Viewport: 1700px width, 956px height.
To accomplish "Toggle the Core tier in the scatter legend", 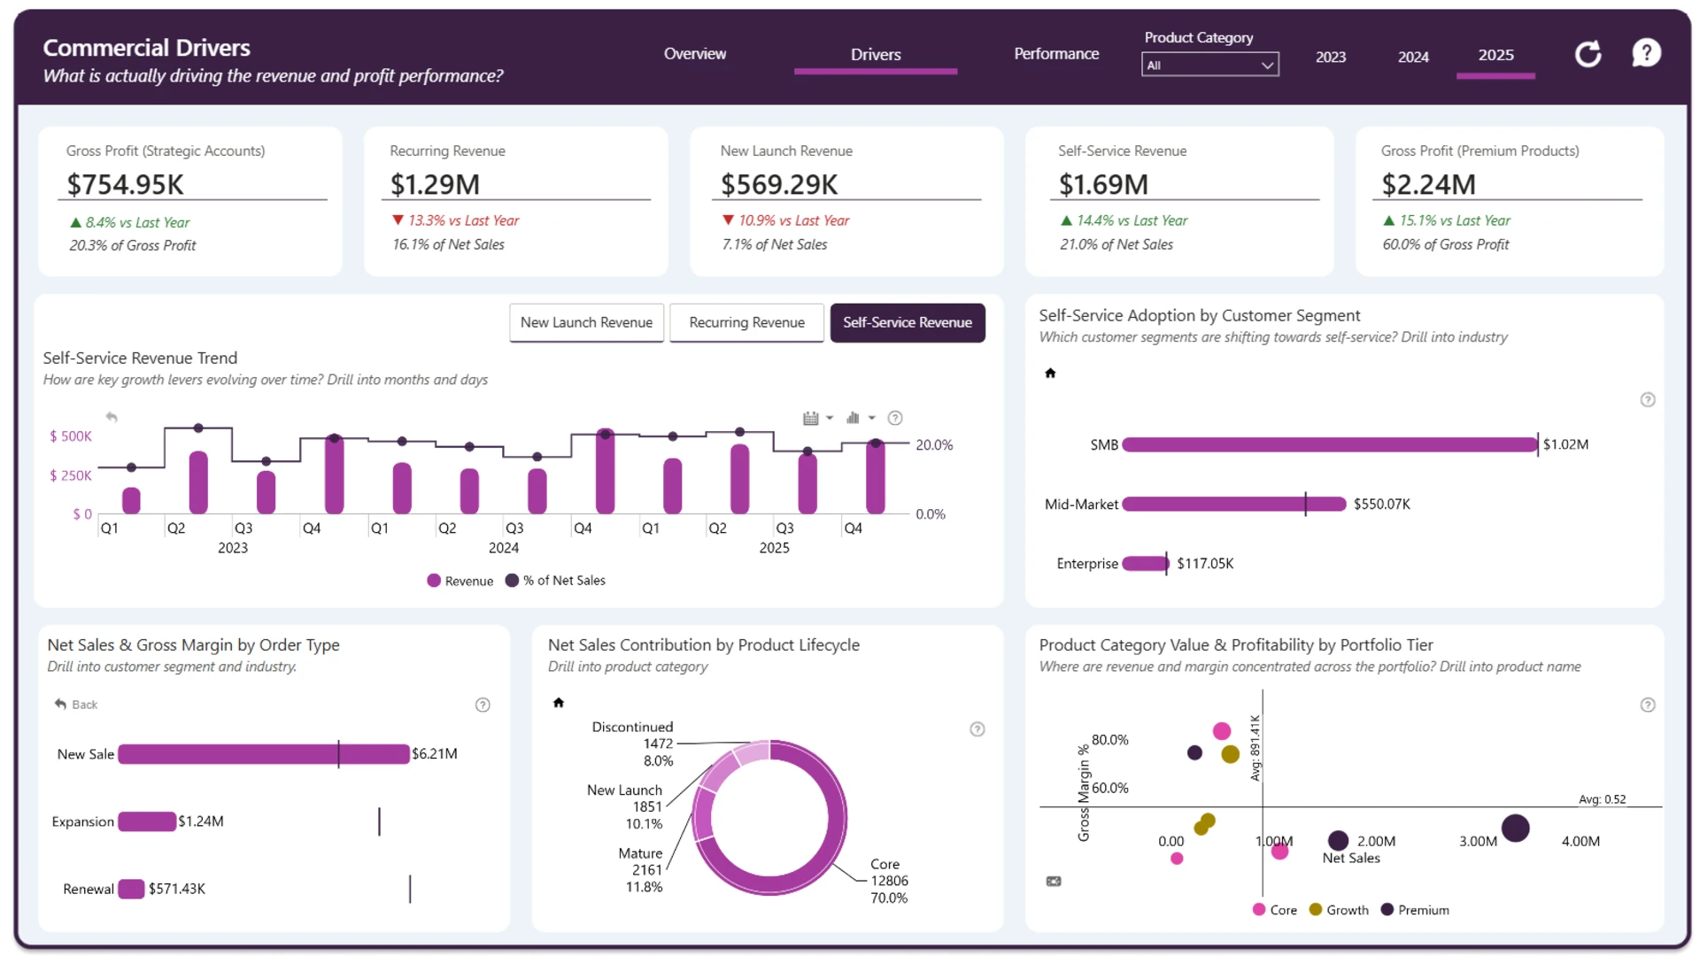I will tap(1275, 910).
